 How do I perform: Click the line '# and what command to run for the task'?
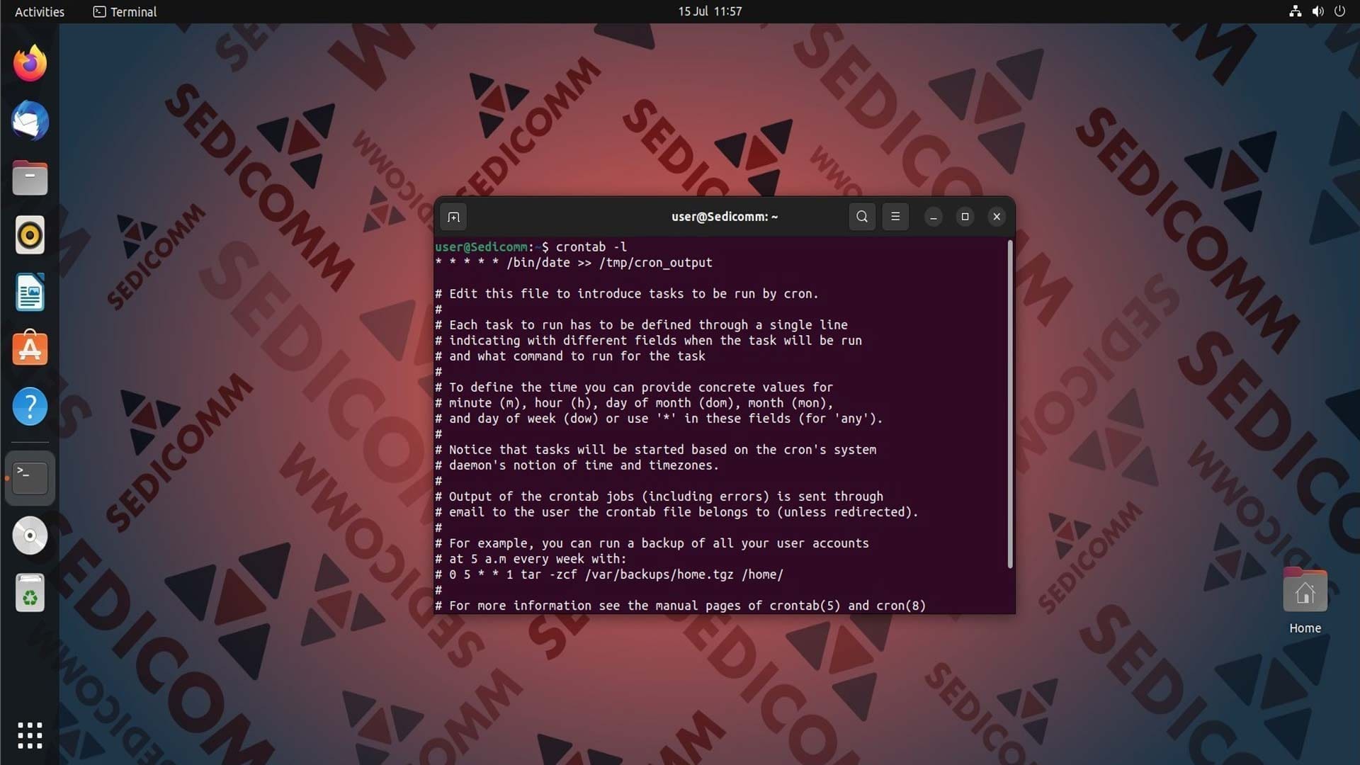pyautogui.click(x=570, y=356)
